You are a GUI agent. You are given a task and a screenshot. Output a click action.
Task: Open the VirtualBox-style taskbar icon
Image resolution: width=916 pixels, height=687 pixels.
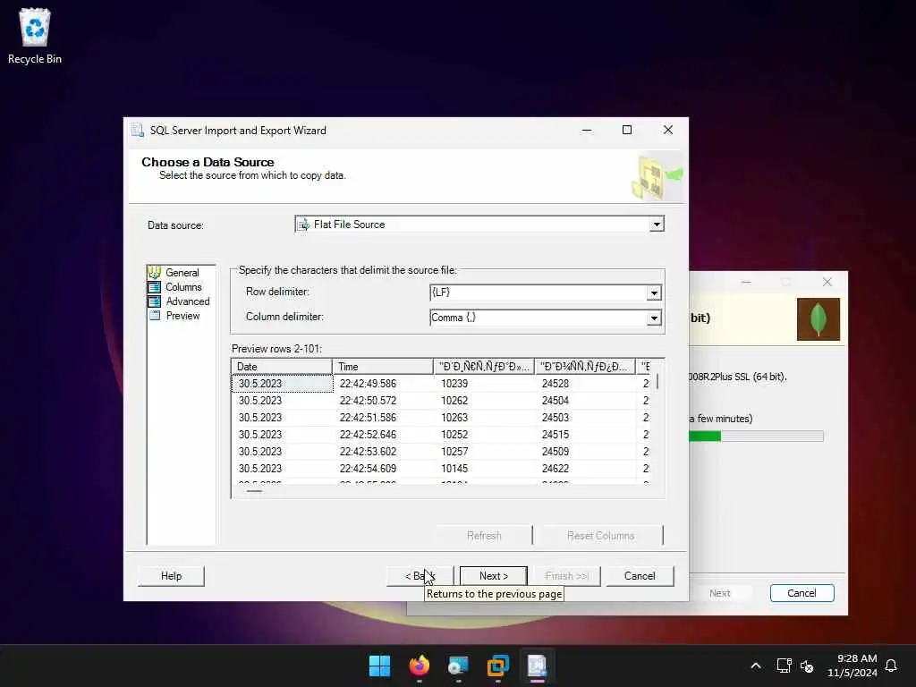pyautogui.click(x=497, y=666)
